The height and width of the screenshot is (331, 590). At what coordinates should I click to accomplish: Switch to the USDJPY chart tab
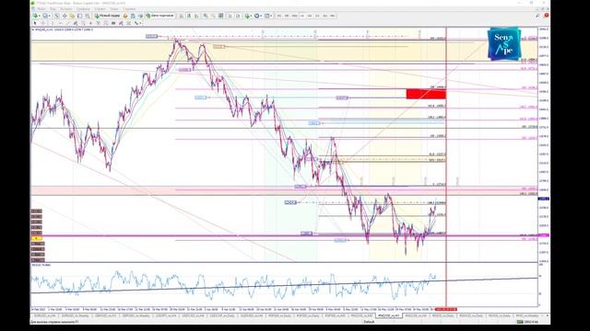click(166, 316)
